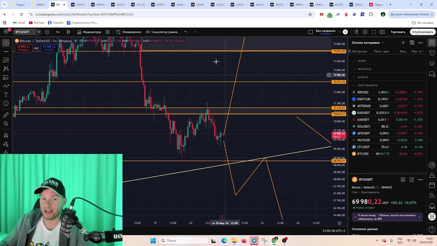Open watchlist more options menu
Screen dimensions: 437x246
421,43
